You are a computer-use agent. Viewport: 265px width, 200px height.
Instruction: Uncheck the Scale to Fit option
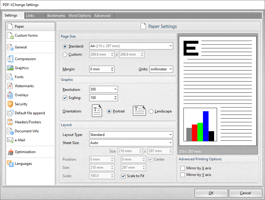[x=123, y=176]
